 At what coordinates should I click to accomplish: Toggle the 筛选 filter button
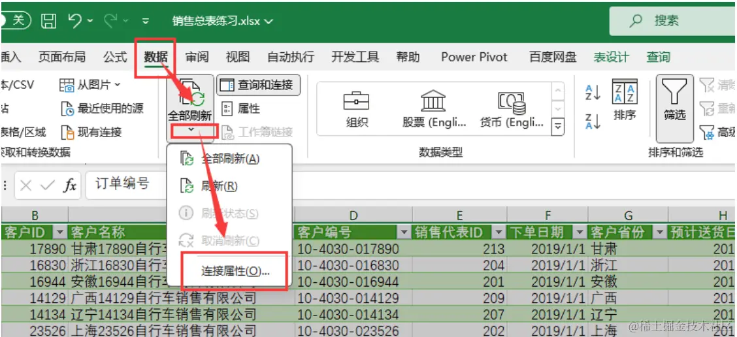pyautogui.click(x=674, y=108)
